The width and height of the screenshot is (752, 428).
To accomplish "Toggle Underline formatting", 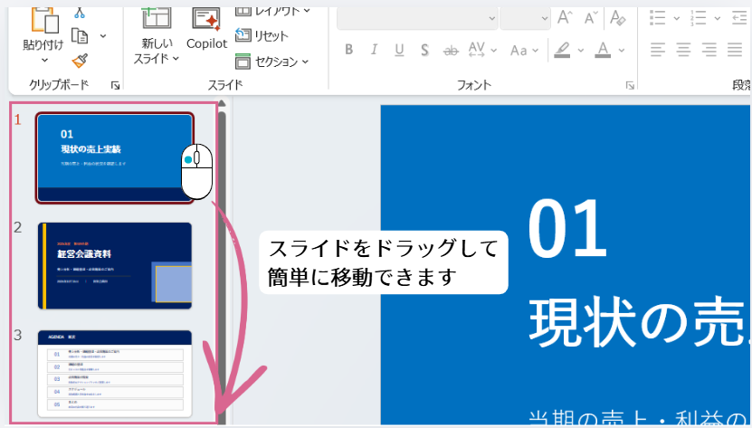I will (399, 50).
